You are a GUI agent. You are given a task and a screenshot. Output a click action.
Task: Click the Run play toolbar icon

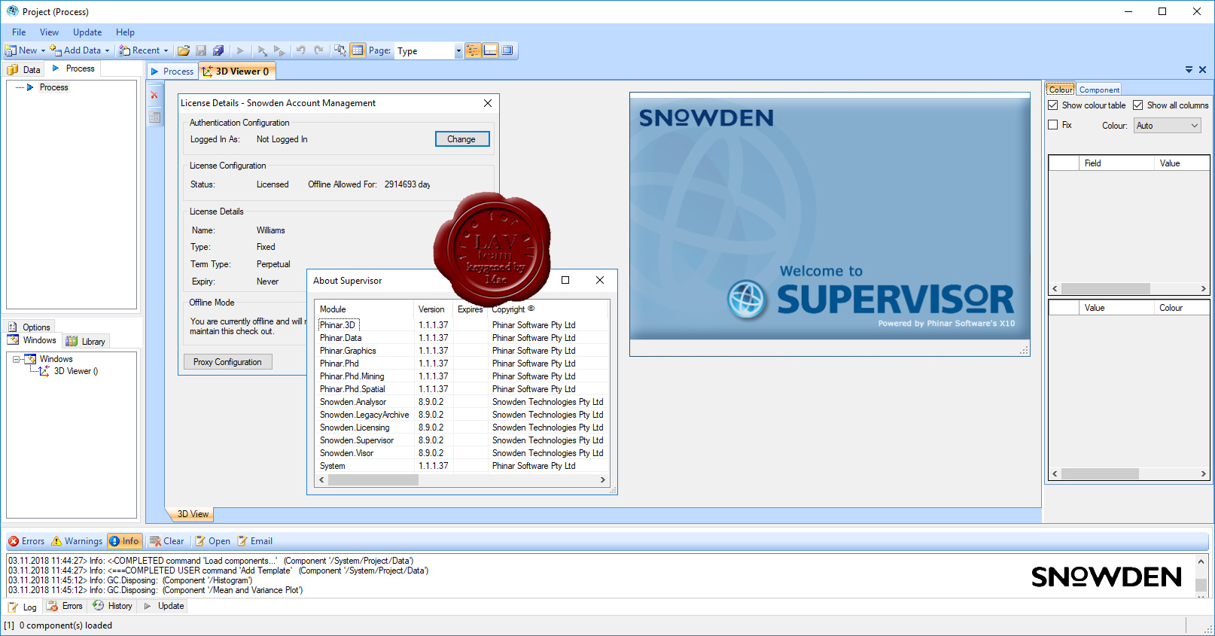240,50
